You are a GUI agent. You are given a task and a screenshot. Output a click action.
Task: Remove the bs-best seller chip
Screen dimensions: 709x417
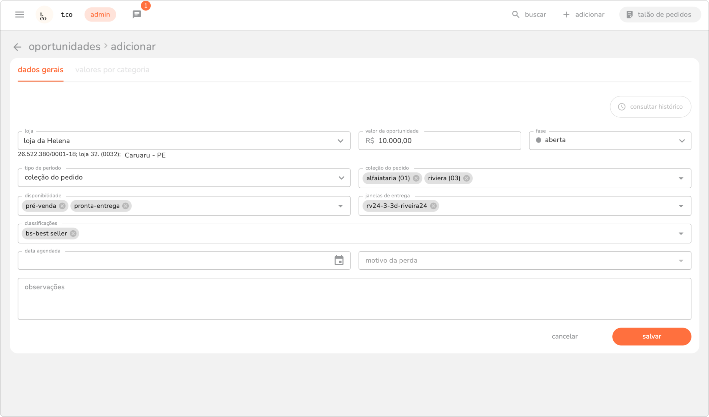[73, 233]
